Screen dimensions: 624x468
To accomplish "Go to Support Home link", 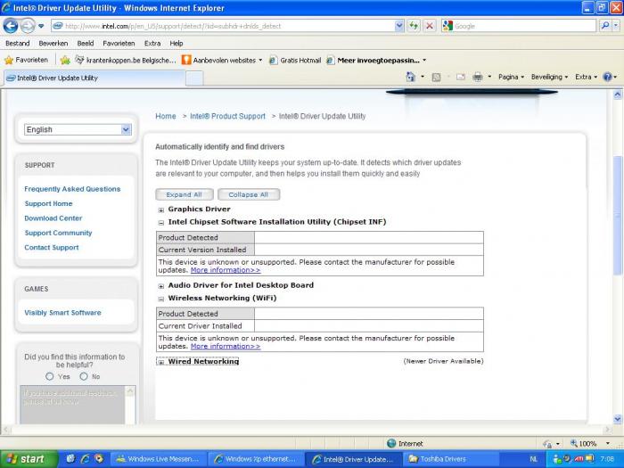I will [48, 204].
